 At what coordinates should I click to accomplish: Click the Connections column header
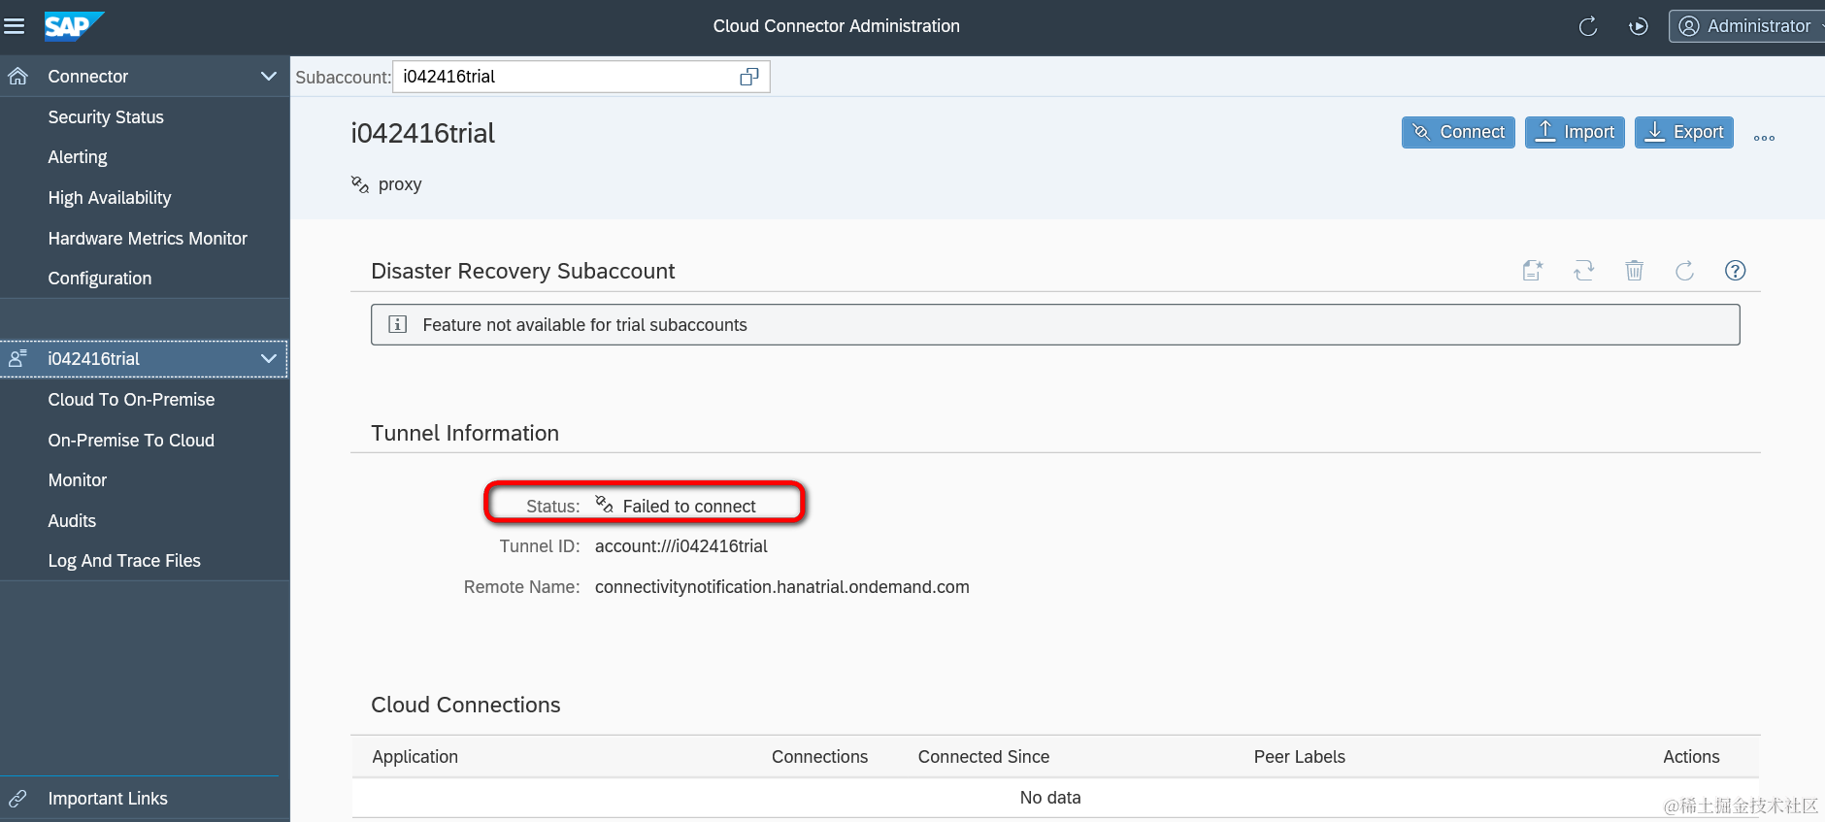coord(820,757)
